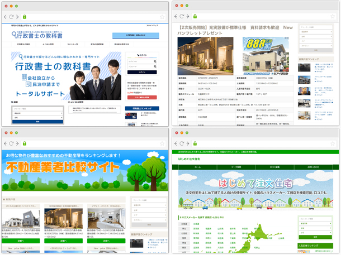Click padlock icon in はじめて注文住宅 window

[x=195, y=143]
